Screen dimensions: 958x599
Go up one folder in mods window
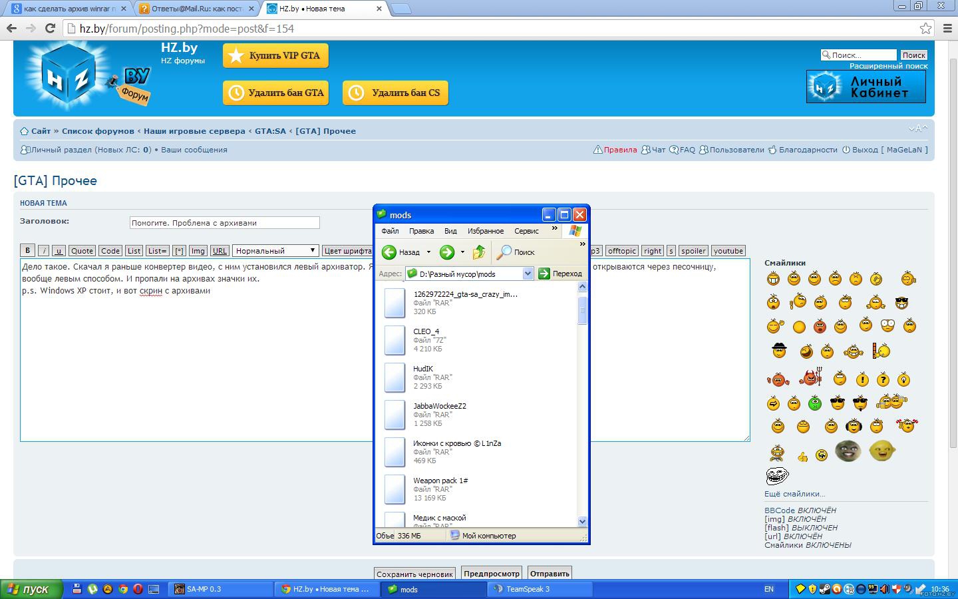(x=479, y=252)
